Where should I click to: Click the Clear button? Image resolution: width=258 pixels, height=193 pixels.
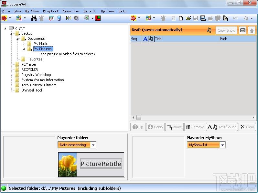click(247, 127)
